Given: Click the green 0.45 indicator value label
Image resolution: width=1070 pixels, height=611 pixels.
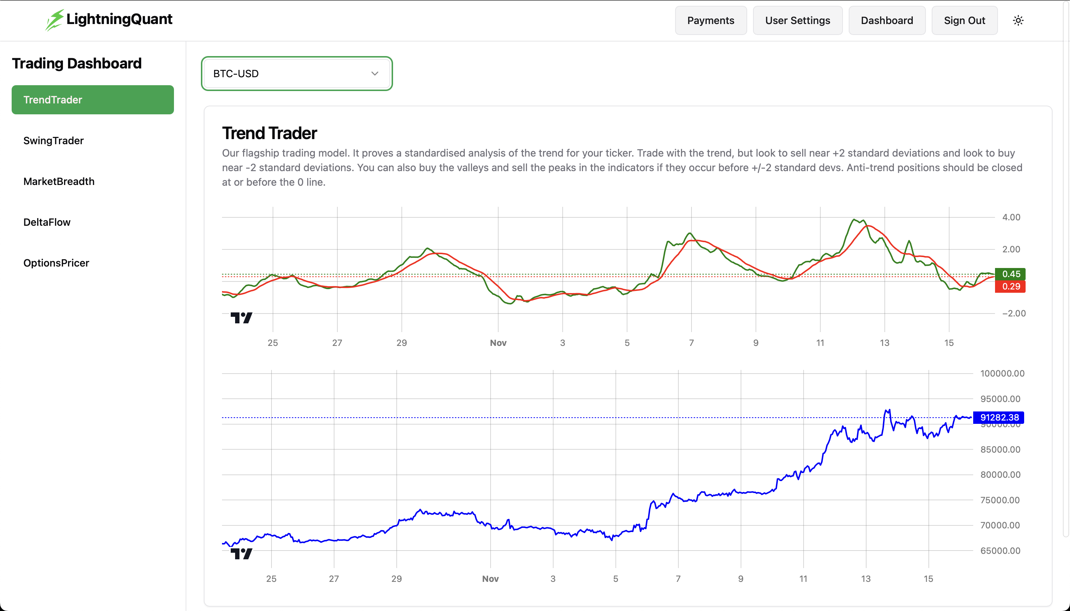Looking at the screenshot, I should (x=1010, y=274).
